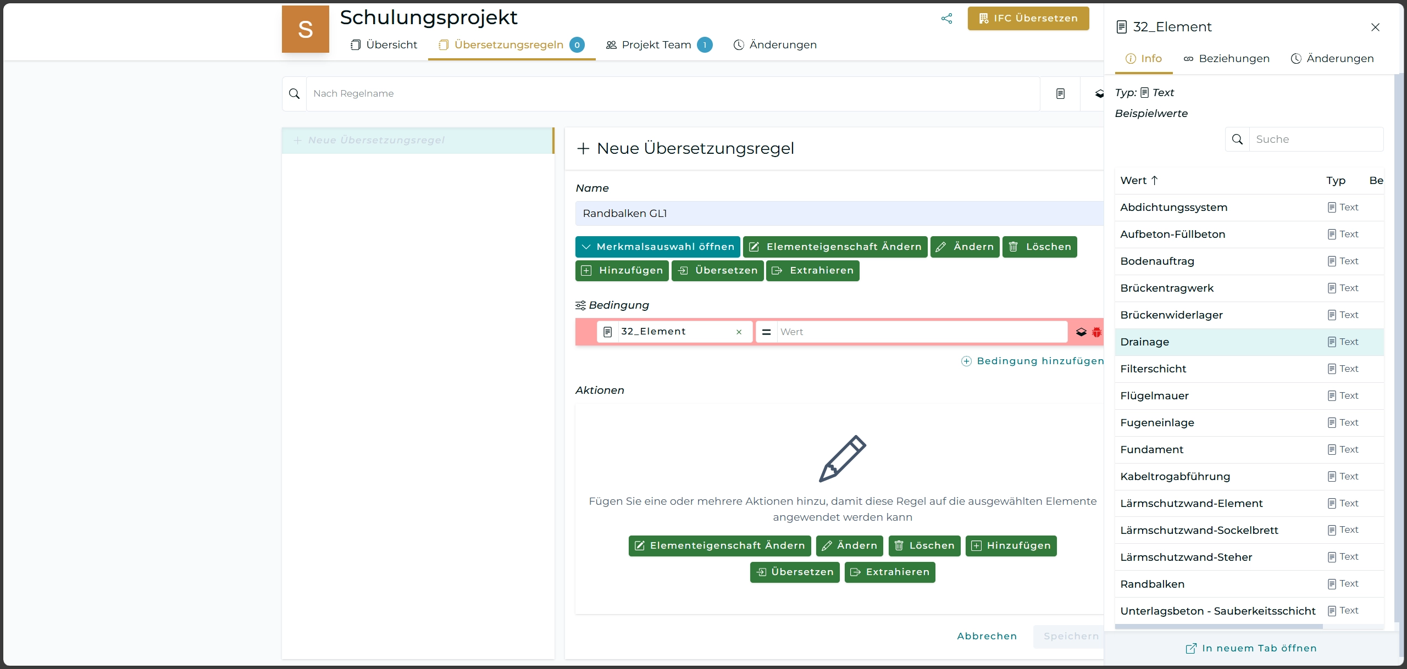
Task: Click Bedingung hinzufügen link
Action: (1032, 361)
